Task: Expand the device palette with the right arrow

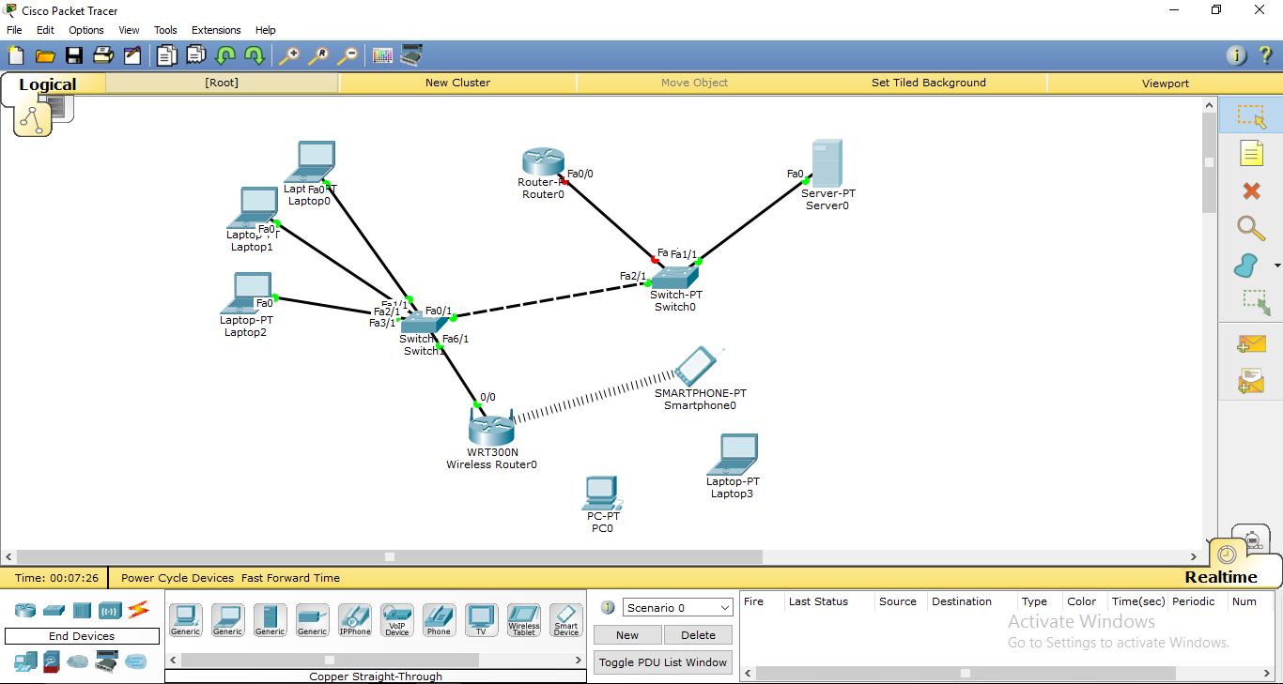Action: (x=580, y=660)
